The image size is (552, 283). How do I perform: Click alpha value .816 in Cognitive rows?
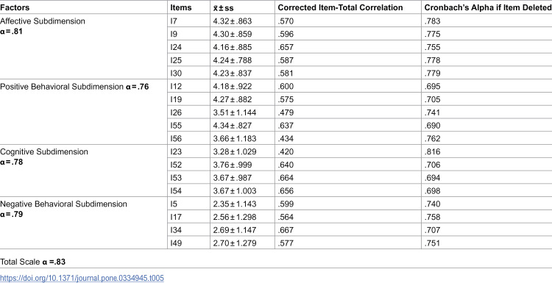click(x=433, y=152)
